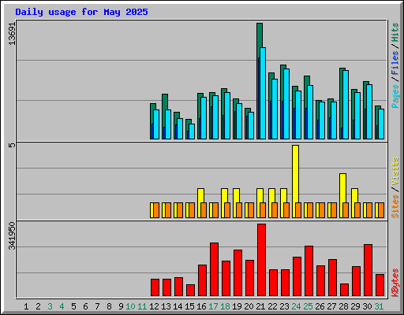Click the green day 17 axis label

tap(213, 306)
